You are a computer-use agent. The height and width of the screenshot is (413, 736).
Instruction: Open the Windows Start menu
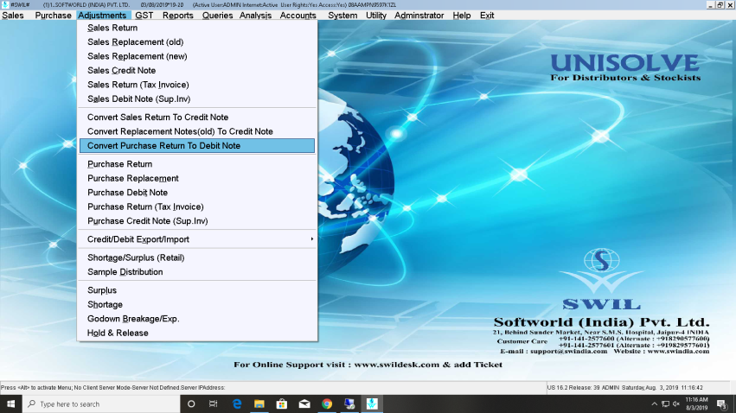point(10,403)
